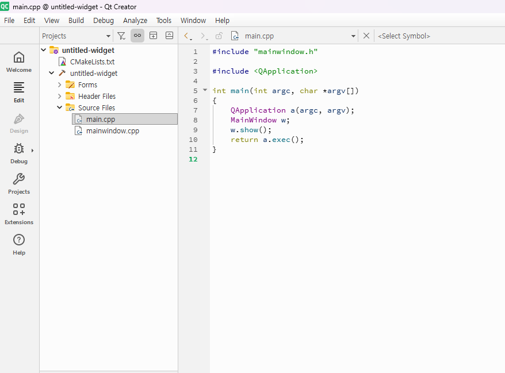Switch to Edit mode
Image resolution: width=505 pixels, height=373 pixels.
coord(19,92)
